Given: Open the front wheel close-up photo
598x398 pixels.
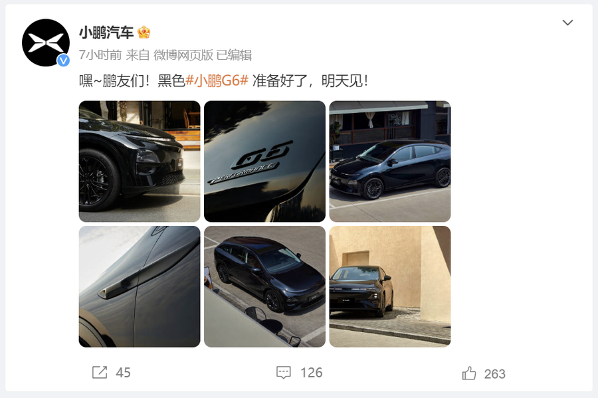Looking at the screenshot, I should [140, 161].
